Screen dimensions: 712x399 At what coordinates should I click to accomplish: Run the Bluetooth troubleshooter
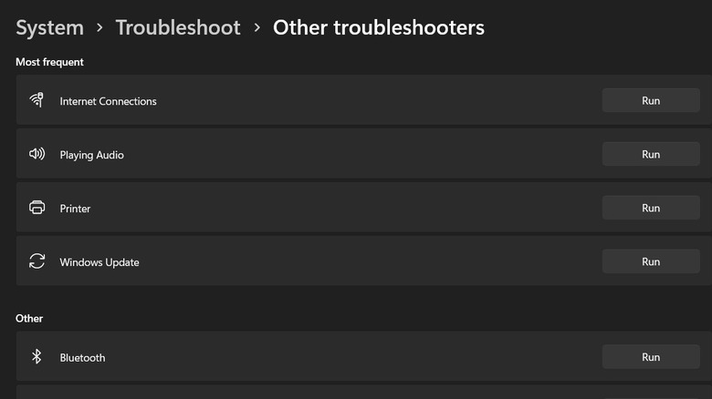tap(650, 357)
